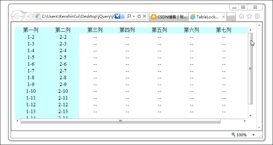Open a new blank tab
Screen dimensions: 273x145
(231, 17)
